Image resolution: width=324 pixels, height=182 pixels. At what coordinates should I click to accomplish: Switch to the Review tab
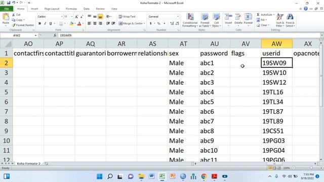point(100,9)
